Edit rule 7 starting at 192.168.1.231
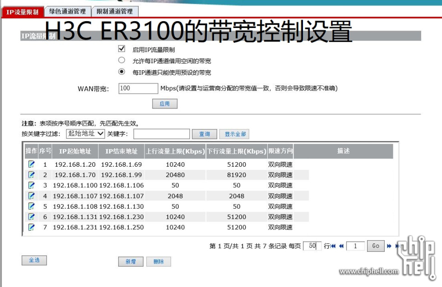 [31, 227]
